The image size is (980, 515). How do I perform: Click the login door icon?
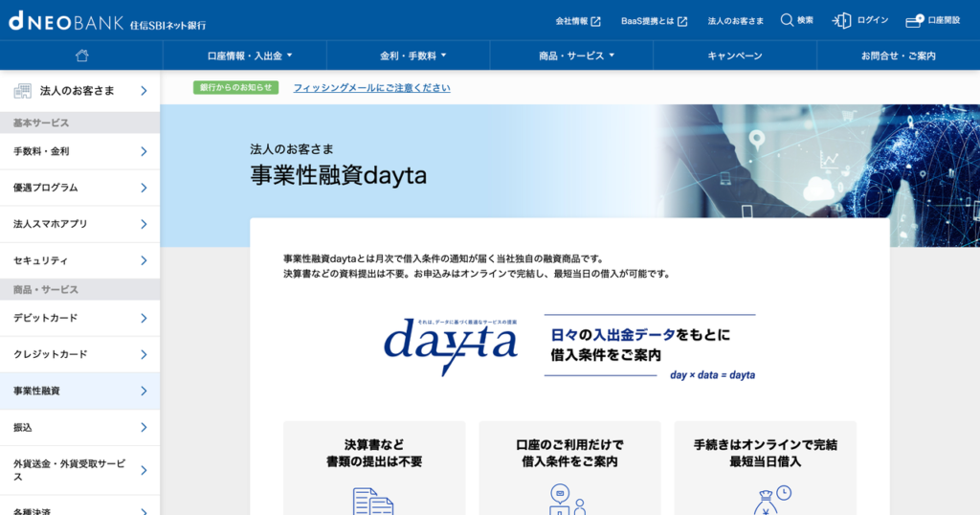click(841, 21)
